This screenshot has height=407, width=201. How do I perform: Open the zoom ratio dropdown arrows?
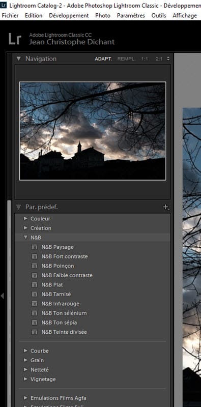click(x=168, y=59)
